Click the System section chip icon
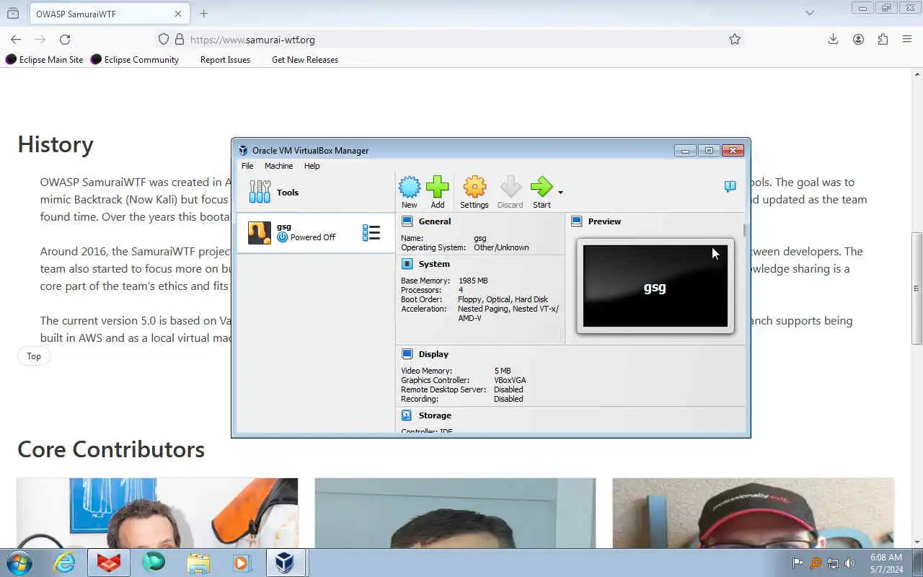Screen dimensions: 923x577 click(x=407, y=264)
